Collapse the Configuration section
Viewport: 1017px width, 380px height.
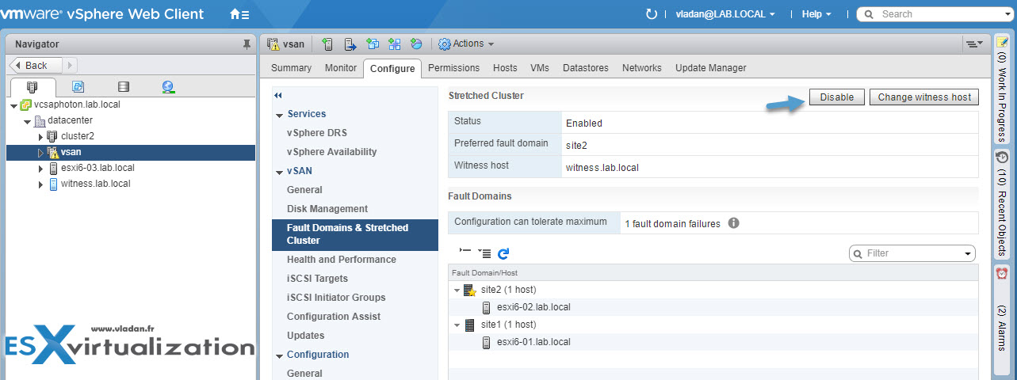(279, 355)
